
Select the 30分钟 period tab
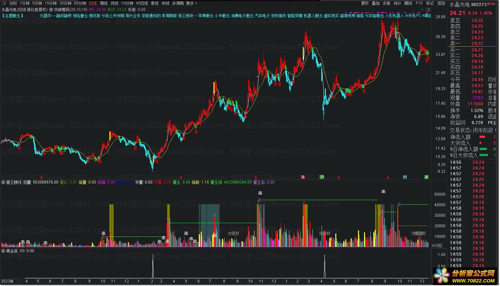coord(65,3)
